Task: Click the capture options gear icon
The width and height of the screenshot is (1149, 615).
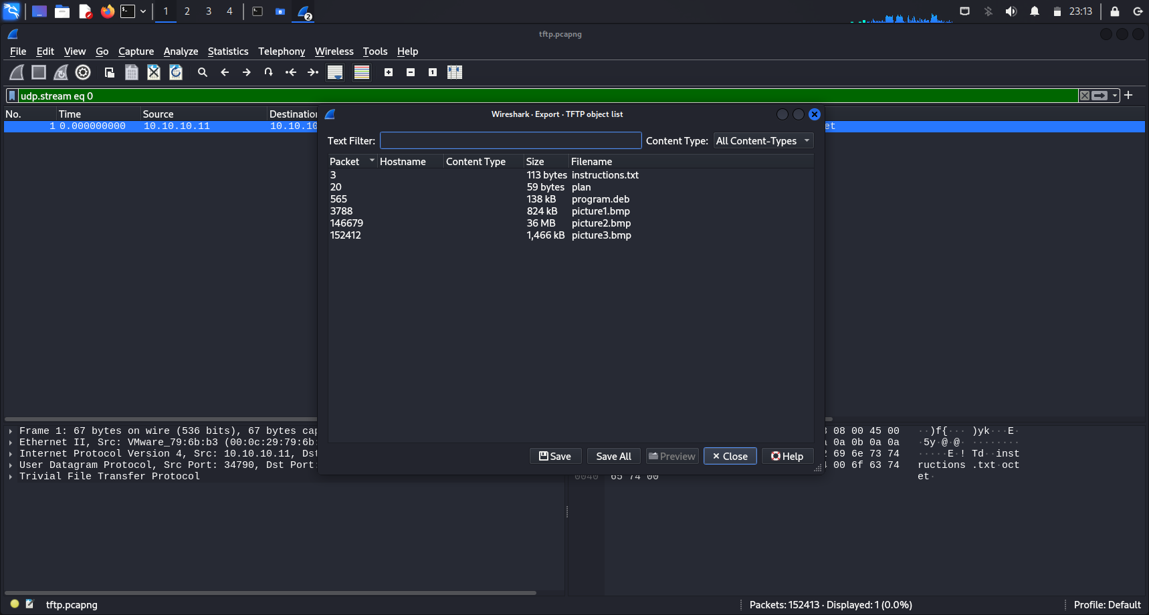Action: coord(83,72)
